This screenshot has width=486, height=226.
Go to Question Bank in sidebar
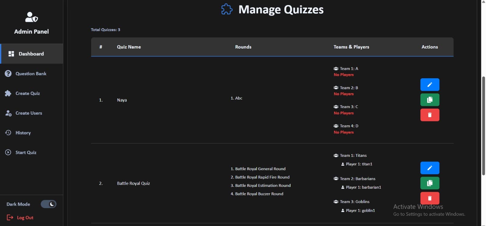(31, 74)
